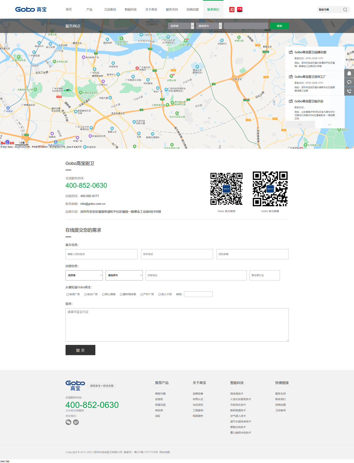
Task: Open the 请选择市 dropdown in the form
Action: pyautogui.click(x=124, y=275)
